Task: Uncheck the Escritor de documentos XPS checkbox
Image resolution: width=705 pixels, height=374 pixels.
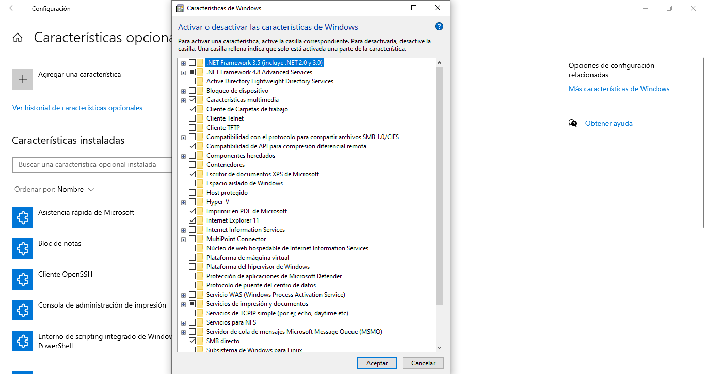Action: click(192, 174)
